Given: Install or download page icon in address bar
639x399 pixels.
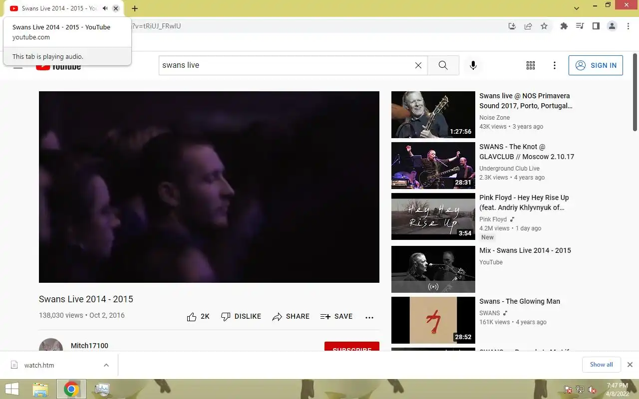Looking at the screenshot, I should tap(512, 26).
